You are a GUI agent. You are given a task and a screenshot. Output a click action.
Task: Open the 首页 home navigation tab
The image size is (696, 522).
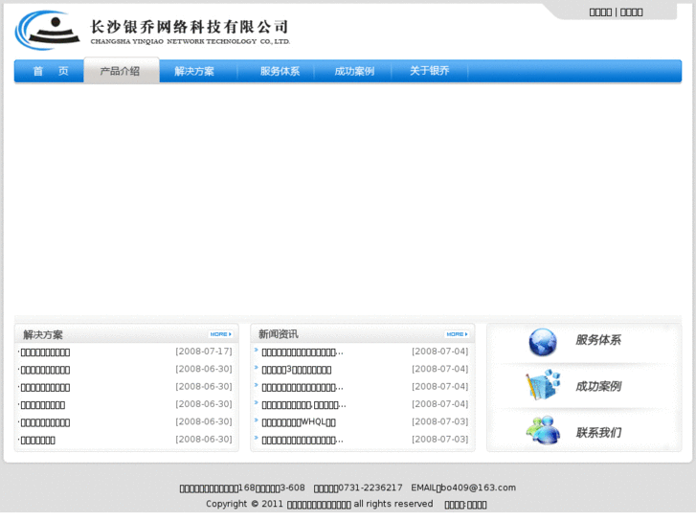[51, 71]
